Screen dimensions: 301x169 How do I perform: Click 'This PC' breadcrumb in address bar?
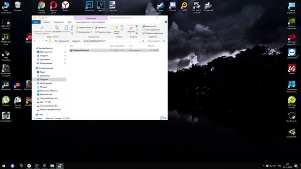62,41
